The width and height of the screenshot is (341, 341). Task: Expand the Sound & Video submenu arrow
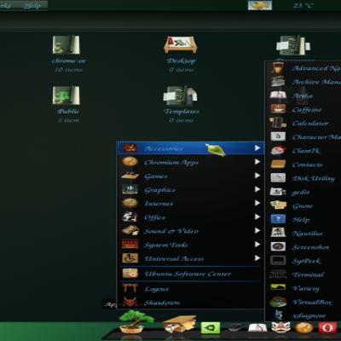[257, 230]
